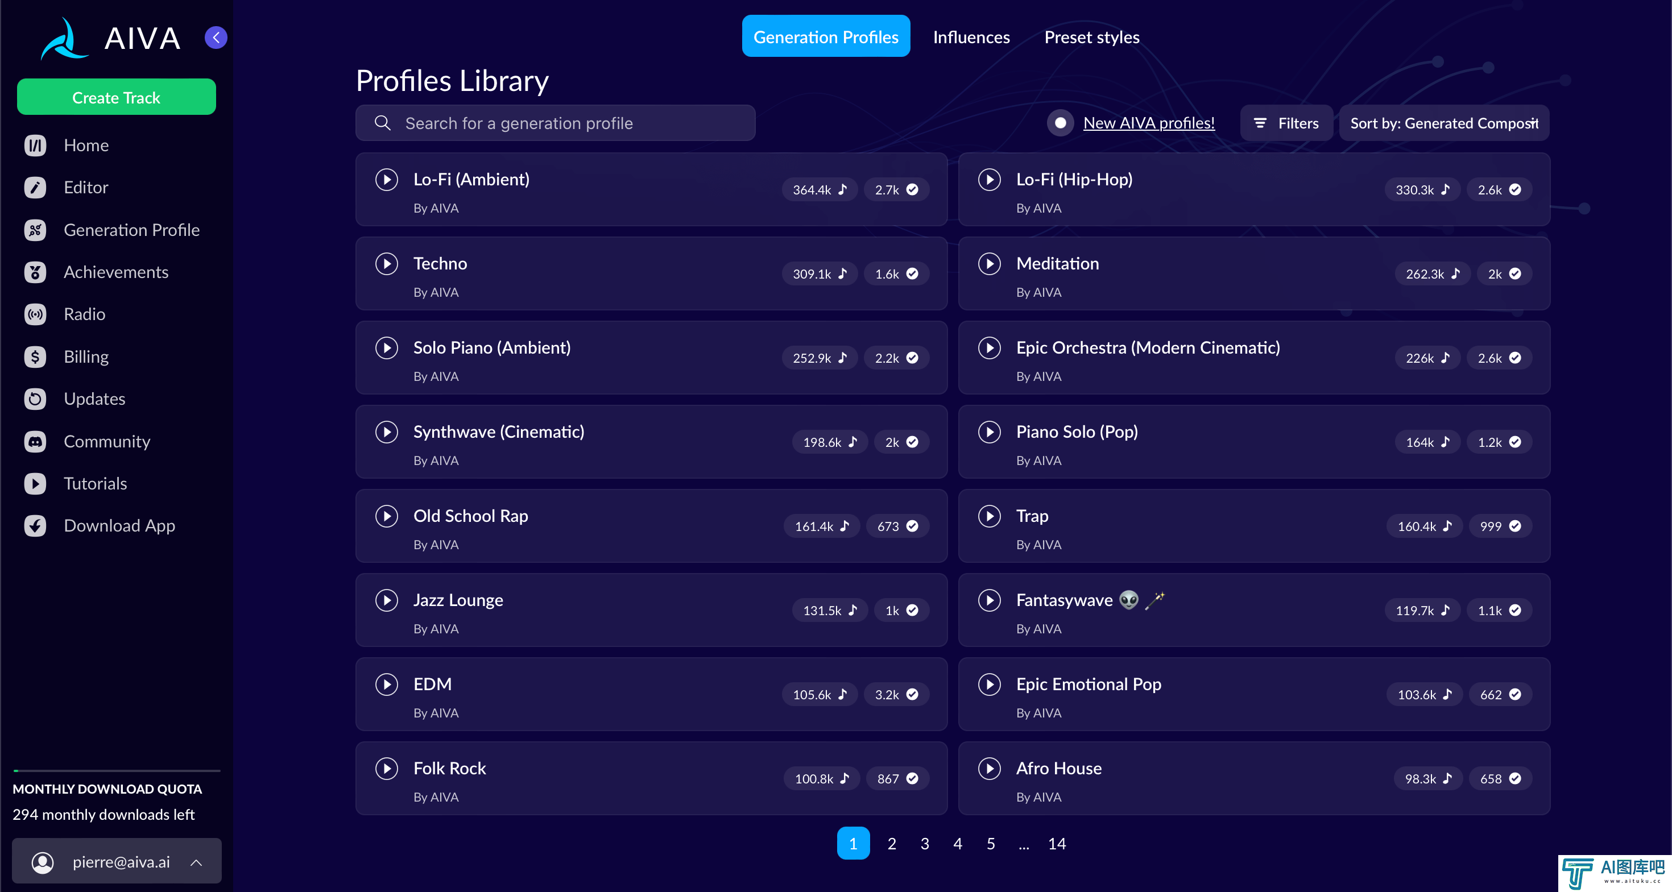Play the Folk Rock preview
1672x892 pixels.
coord(387,768)
